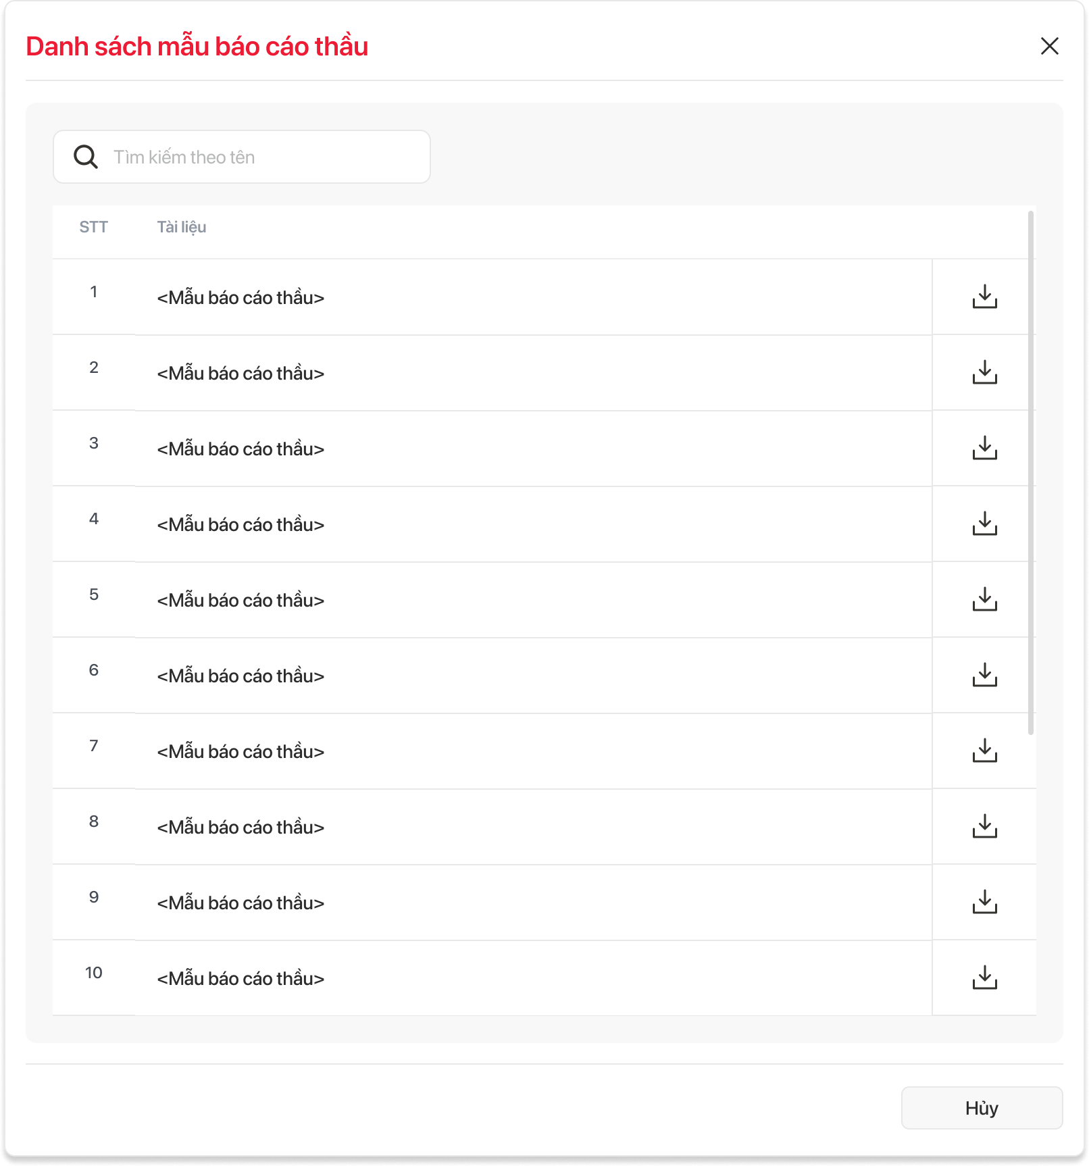Download the template in row 10
1089x1166 pixels.
point(984,978)
